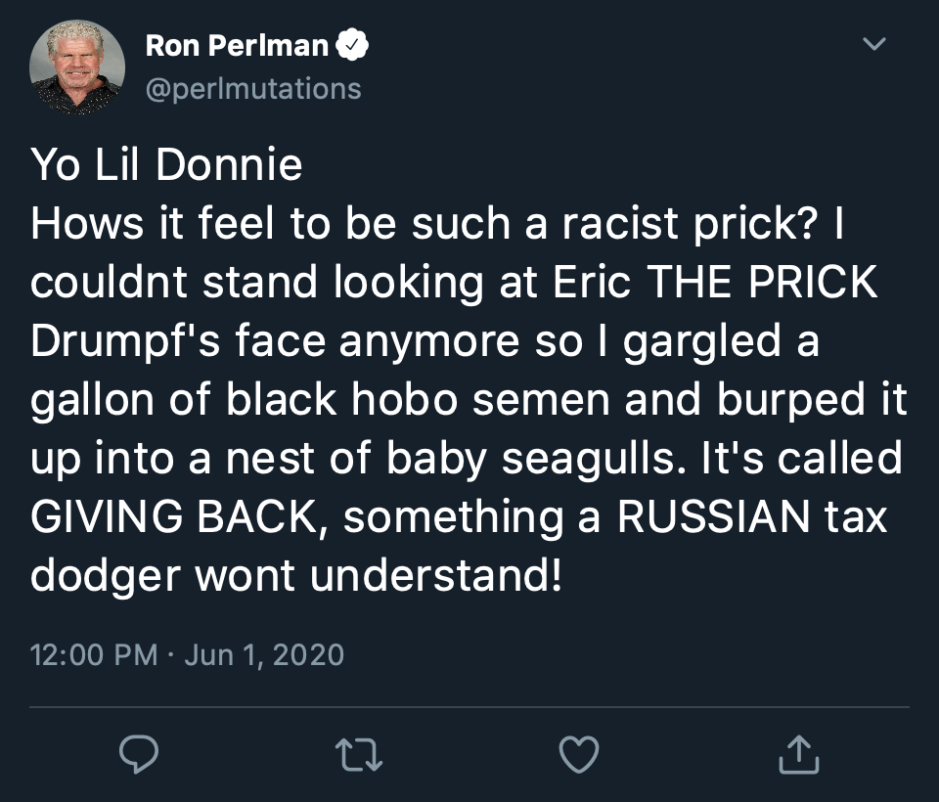Select the words 'GIVING BACK' in tweet
Viewport: 939px width, 802px height.
point(174,516)
